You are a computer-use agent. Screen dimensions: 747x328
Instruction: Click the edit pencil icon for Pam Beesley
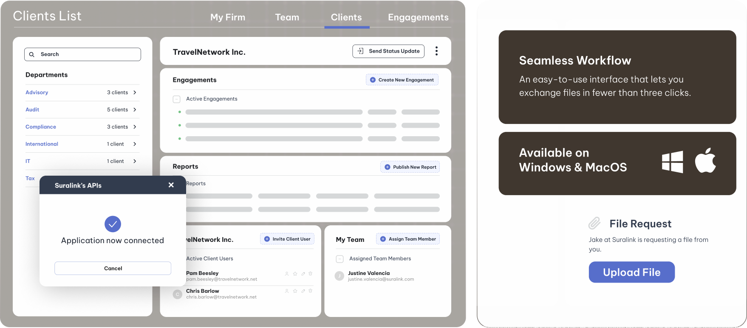[303, 274]
